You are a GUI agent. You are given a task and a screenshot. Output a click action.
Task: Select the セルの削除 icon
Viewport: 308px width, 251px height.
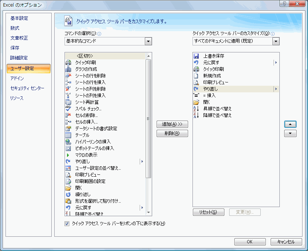(x=68, y=115)
